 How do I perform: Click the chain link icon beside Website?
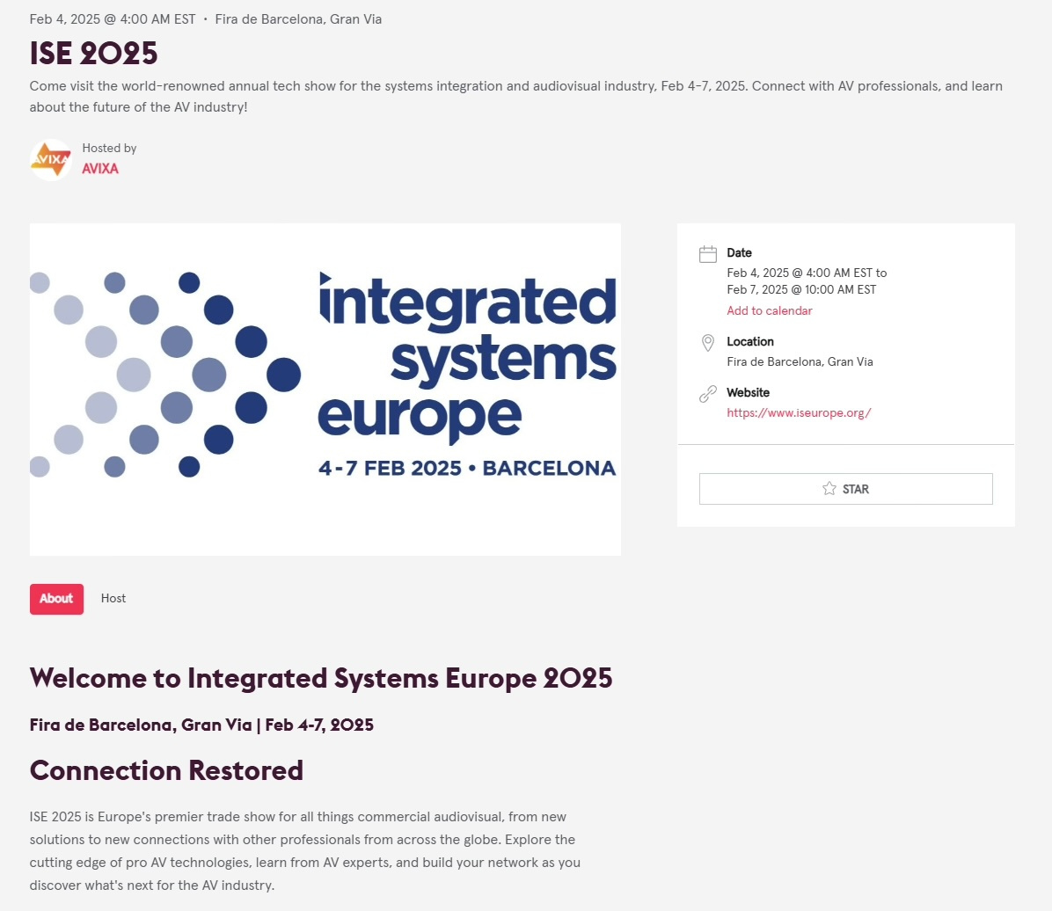[707, 394]
